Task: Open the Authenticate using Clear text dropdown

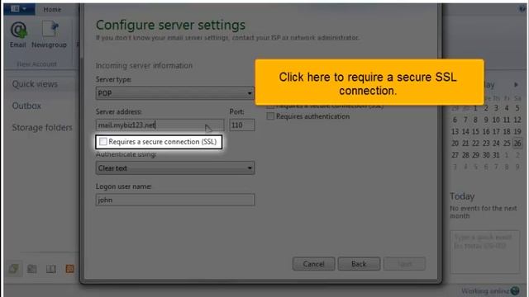Action: [x=175, y=167]
